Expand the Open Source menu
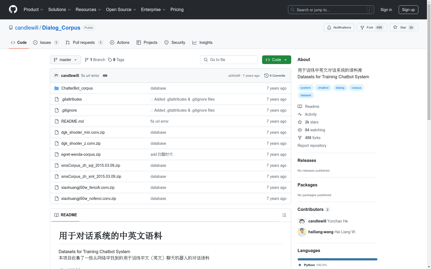 (121, 10)
